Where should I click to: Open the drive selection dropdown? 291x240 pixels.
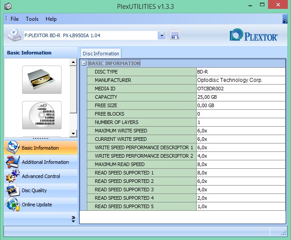pos(162,35)
